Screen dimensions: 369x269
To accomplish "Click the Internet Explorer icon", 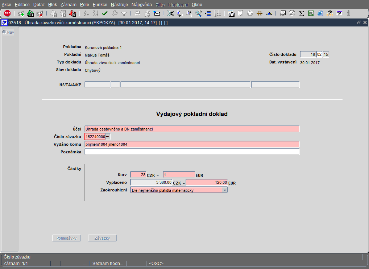I will (x=320, y=13).
